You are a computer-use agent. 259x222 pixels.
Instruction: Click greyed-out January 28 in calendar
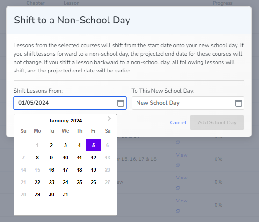pyautogui.click(x=23, y=194)
